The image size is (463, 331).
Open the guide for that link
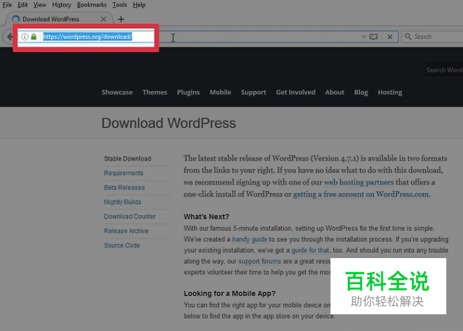tap(310, 250)
